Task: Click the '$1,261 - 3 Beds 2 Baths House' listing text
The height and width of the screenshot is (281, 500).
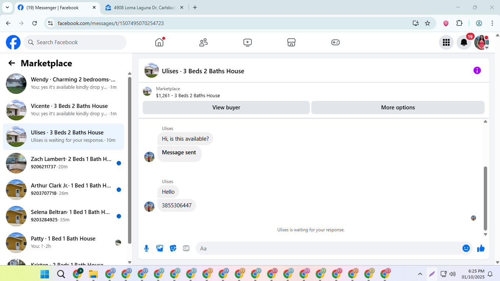Action: [x=188, y=96]
